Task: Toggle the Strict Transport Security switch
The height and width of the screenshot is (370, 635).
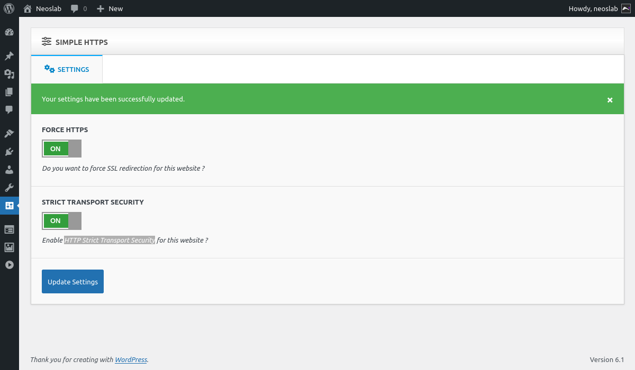Action: [x=61, y=220]
